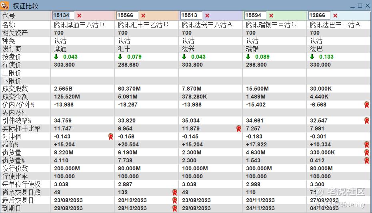Click the green down arrow beside 0.089
Image resolution: width=372 pixels, height=213 pixels.
(248, 57)
